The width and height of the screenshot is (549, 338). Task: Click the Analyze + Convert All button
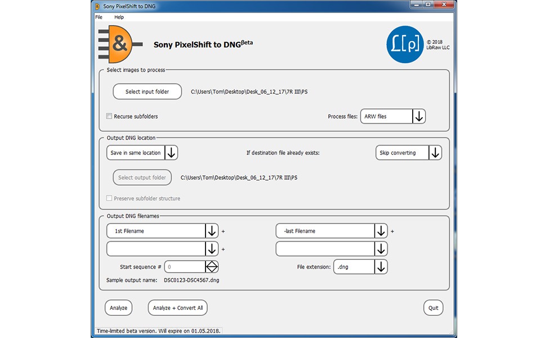click(177, 308)
